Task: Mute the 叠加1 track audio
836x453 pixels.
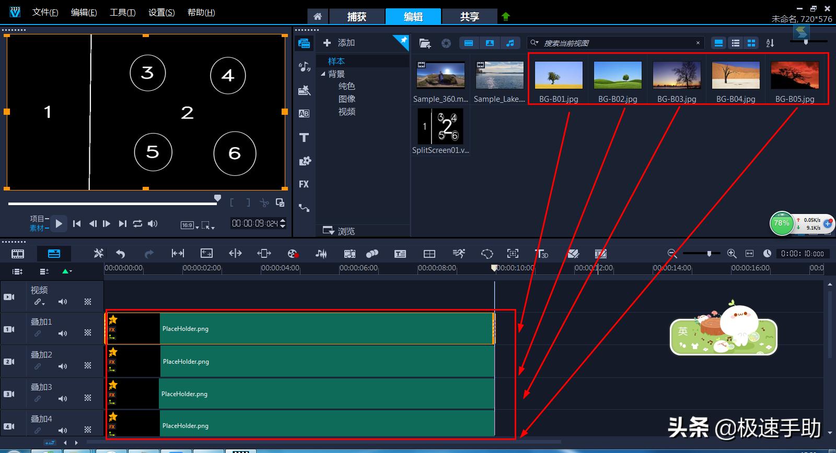Action: tap(63, 333)
